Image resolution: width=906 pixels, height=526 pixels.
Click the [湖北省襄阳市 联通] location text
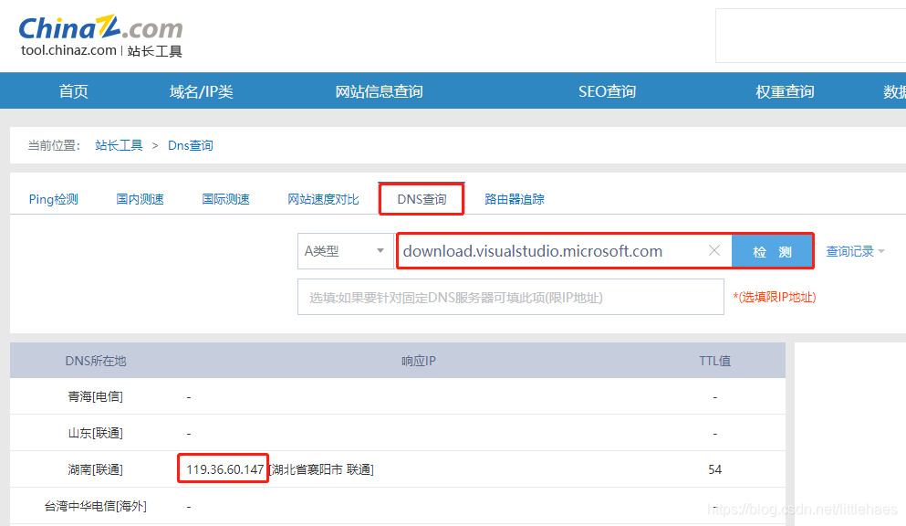[321, 469]
